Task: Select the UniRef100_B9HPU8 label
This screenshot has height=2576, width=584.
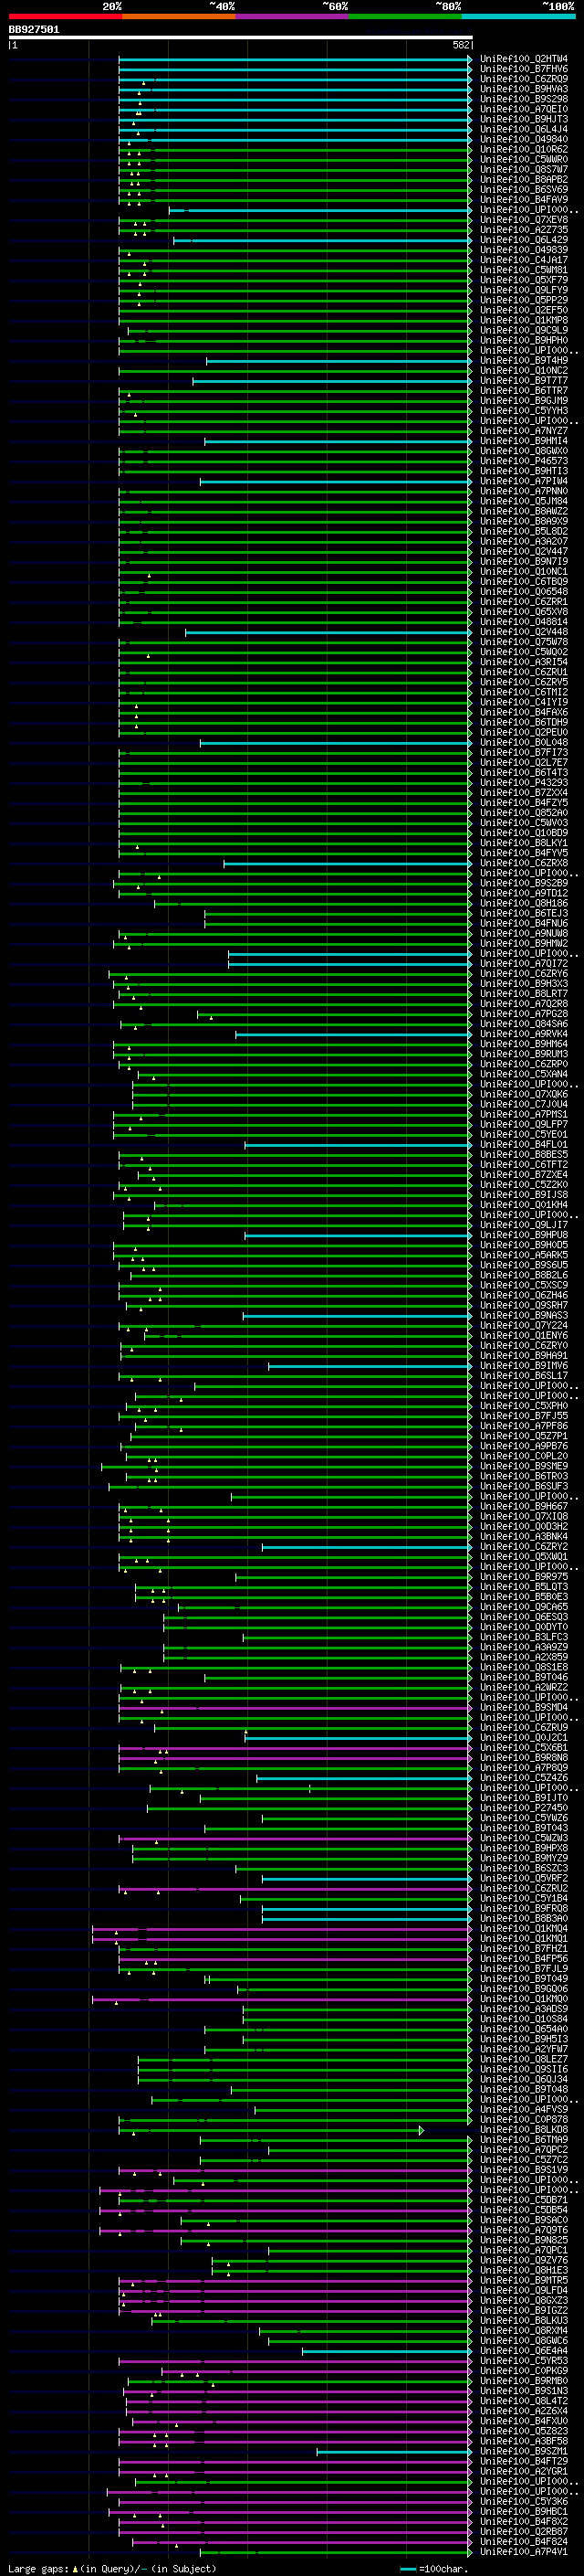Action: point(524,1235)
